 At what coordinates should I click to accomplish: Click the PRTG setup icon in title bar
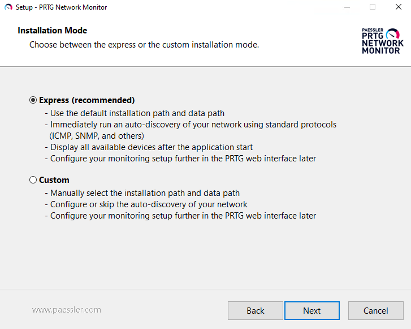click(x=7, y=7)
